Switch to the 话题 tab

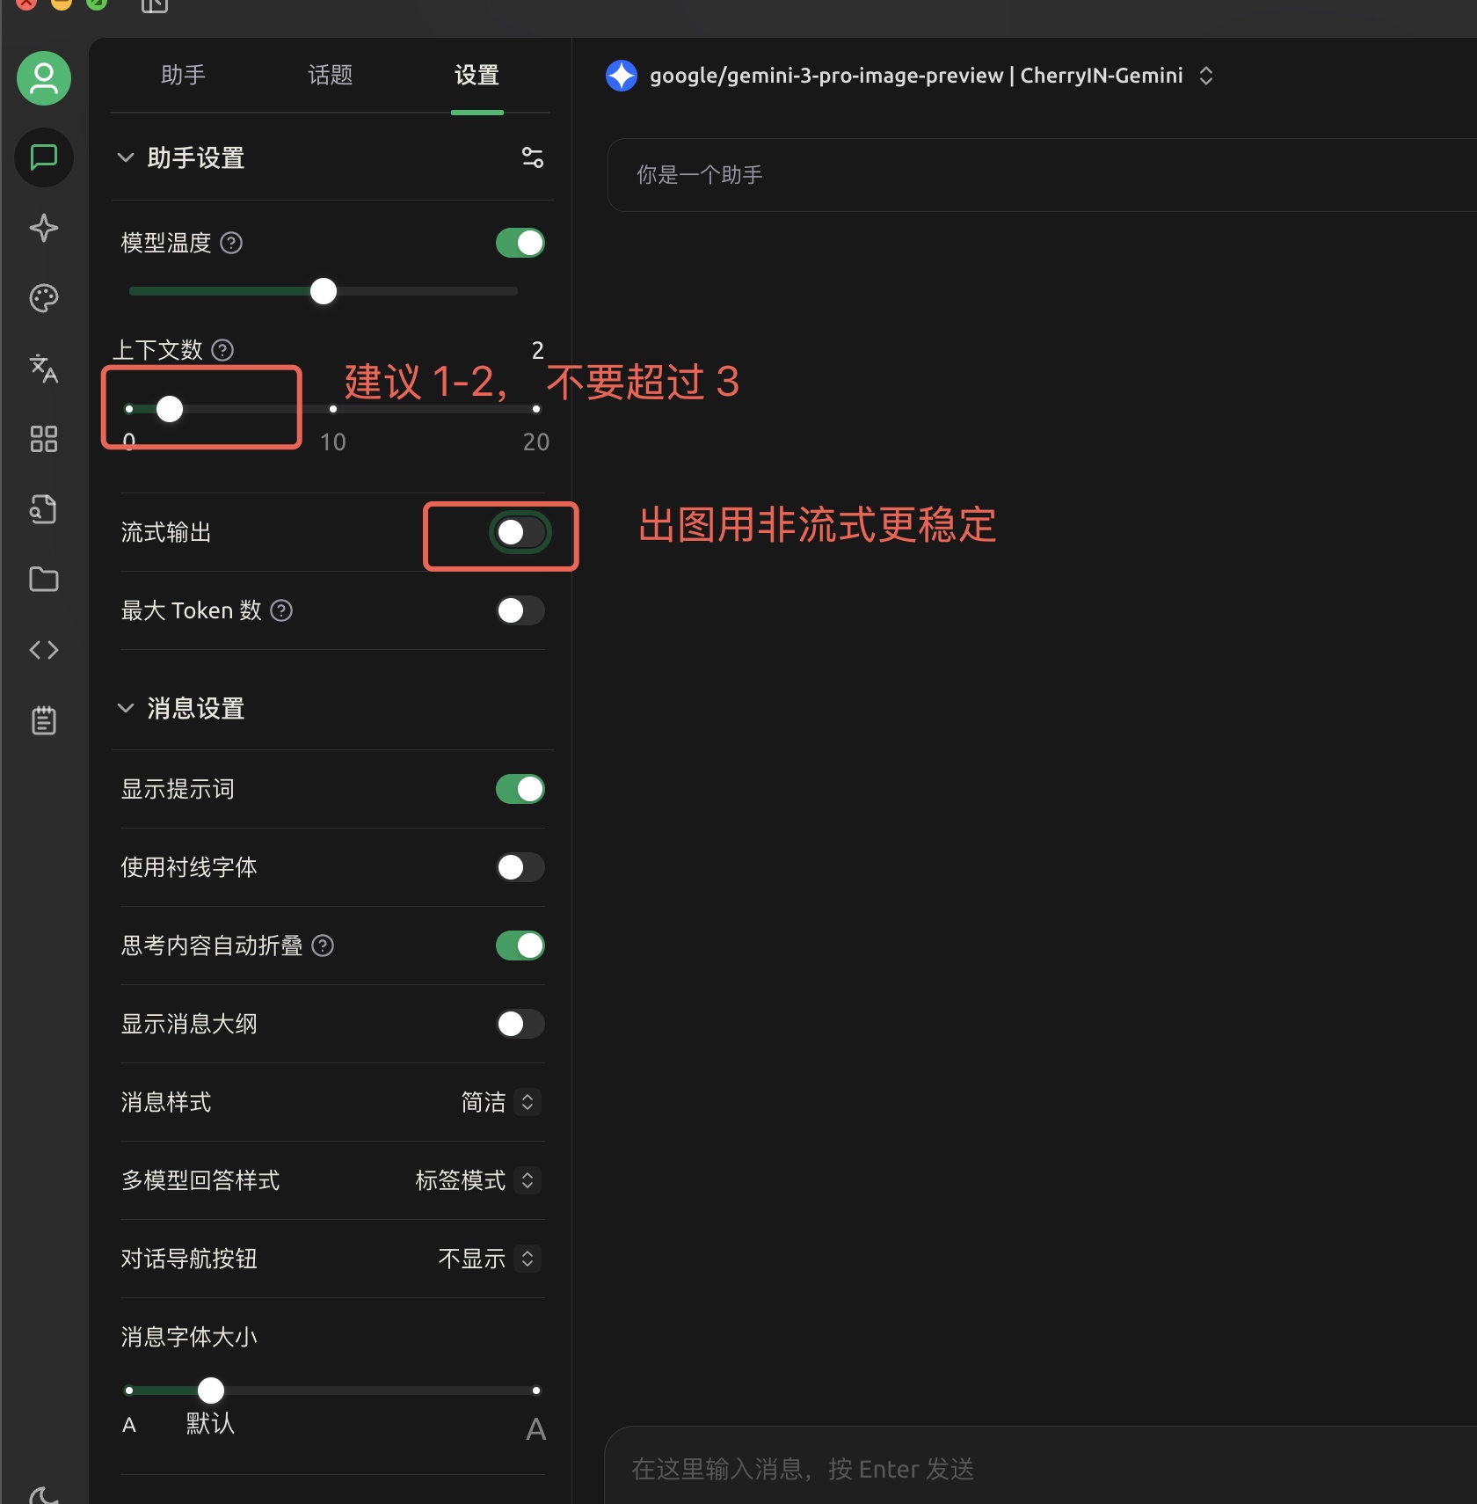[x=330, y=76]
